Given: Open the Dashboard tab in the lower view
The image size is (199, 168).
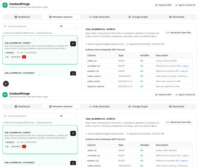Looking at the screenshot, I should pyautogui.click(x=22, y=106).
